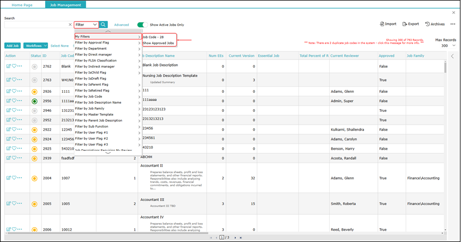
Task: Choose Filter by Job Family entry
Action: click(x=108, y=109)
